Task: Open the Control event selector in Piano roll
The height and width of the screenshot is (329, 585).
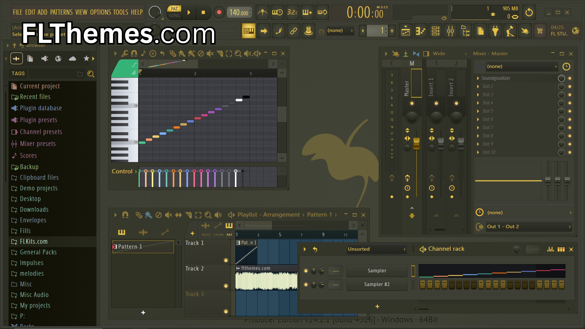Action: click(x=124, y=172)
